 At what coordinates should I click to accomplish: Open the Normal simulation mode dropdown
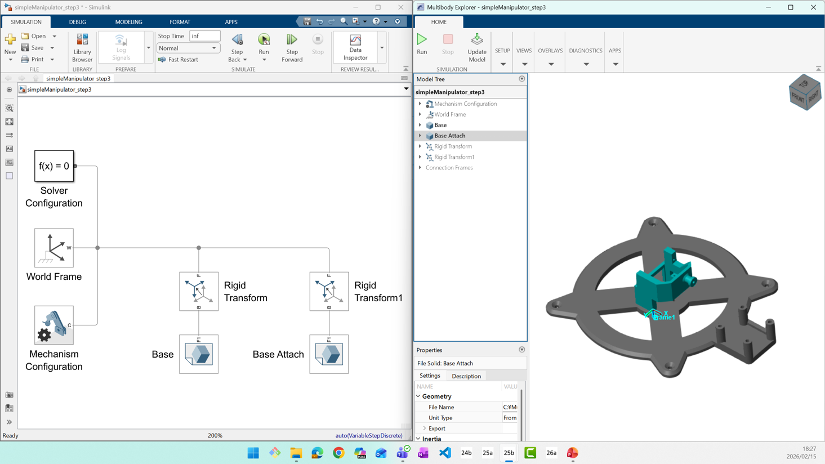[188, 48]
